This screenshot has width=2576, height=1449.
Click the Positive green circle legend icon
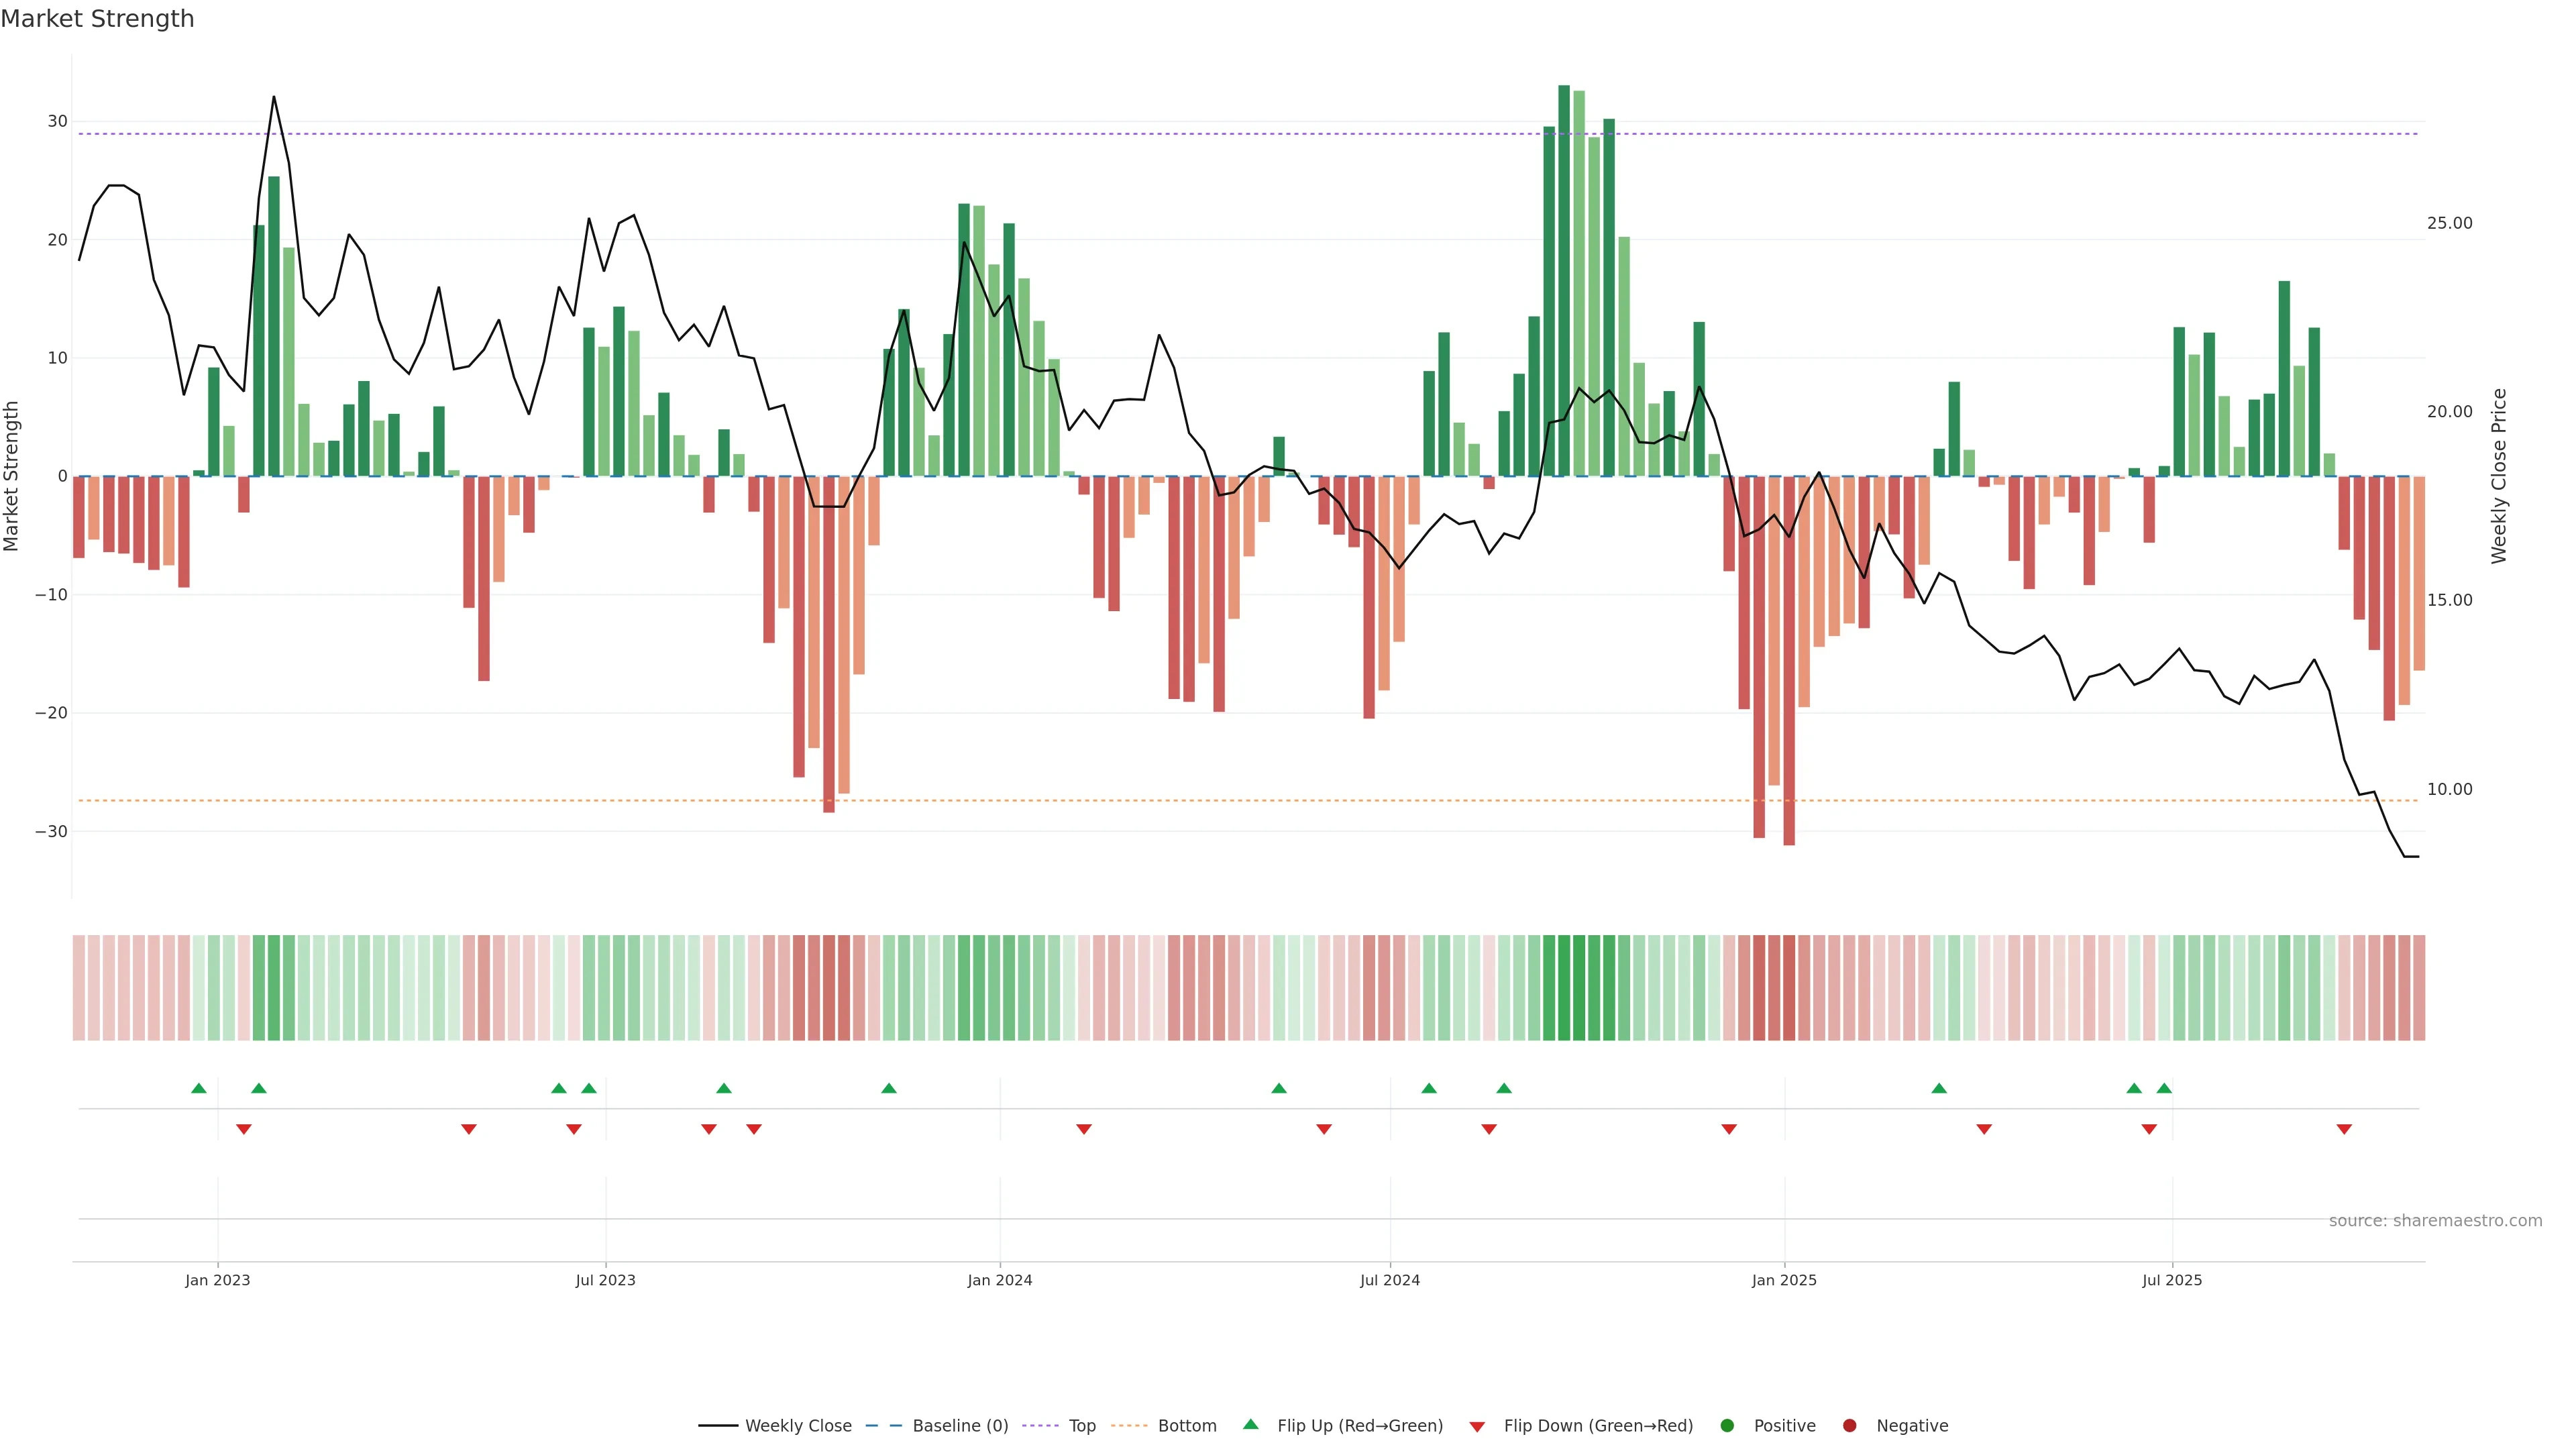[x=1727, y=1426]
